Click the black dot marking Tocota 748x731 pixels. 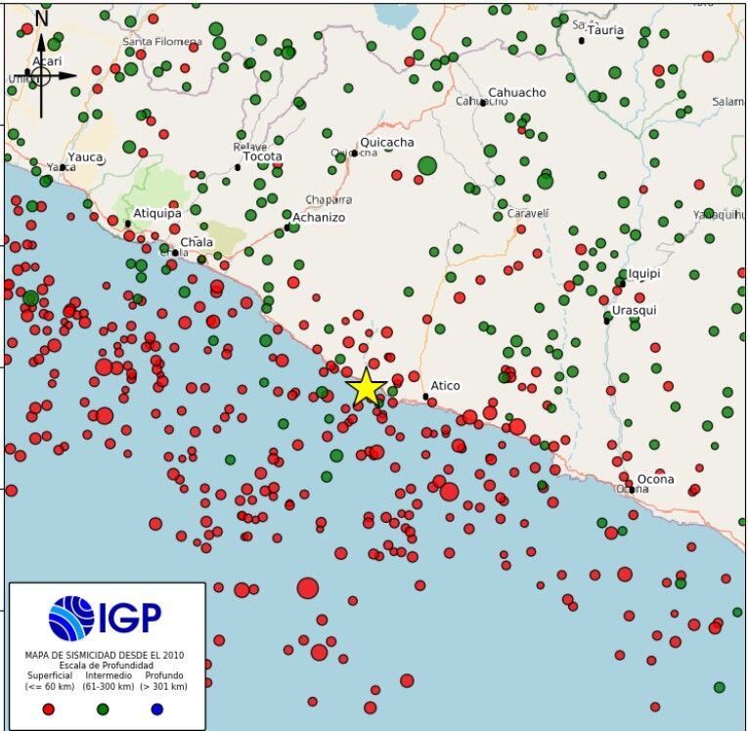coord(238,167)
